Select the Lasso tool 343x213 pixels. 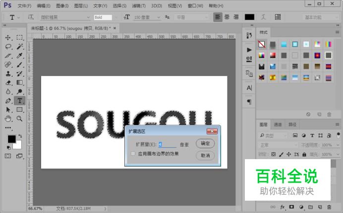pos(8,46)
